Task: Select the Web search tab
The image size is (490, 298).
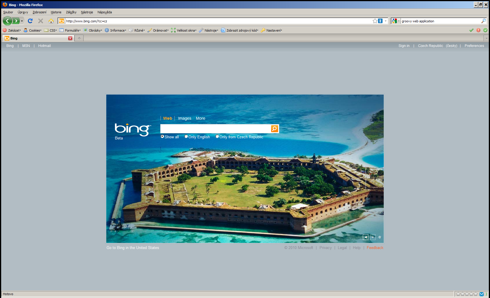Action: pyautogui.click(x=167, y=118)
